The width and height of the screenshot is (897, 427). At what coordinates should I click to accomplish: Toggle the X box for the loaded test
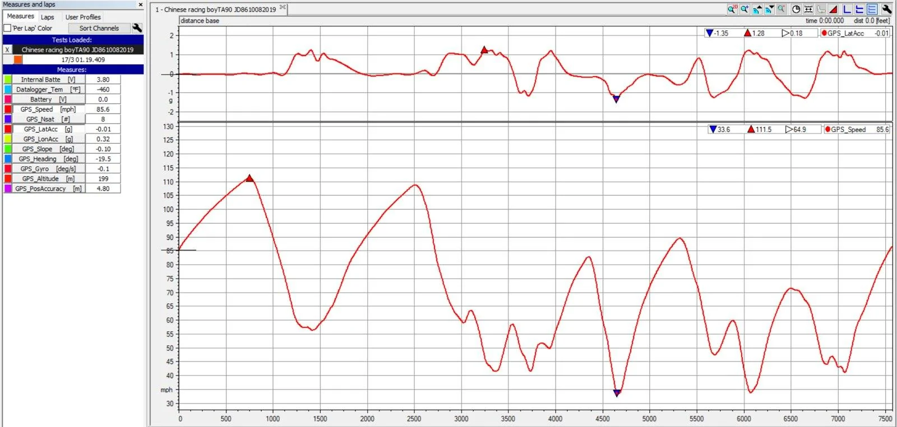click(7, 50)
